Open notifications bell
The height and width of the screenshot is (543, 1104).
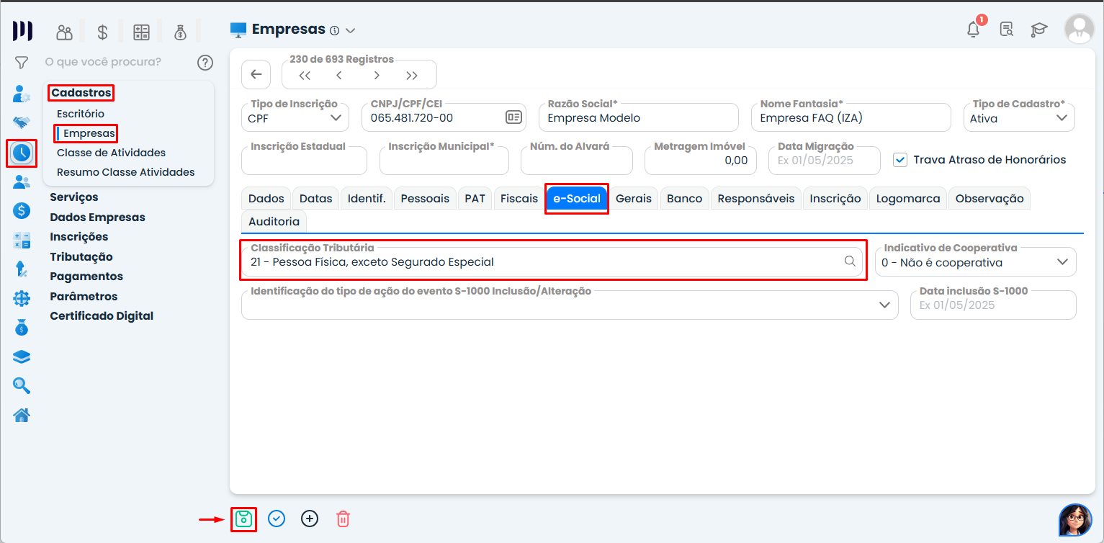click(974, 30)
